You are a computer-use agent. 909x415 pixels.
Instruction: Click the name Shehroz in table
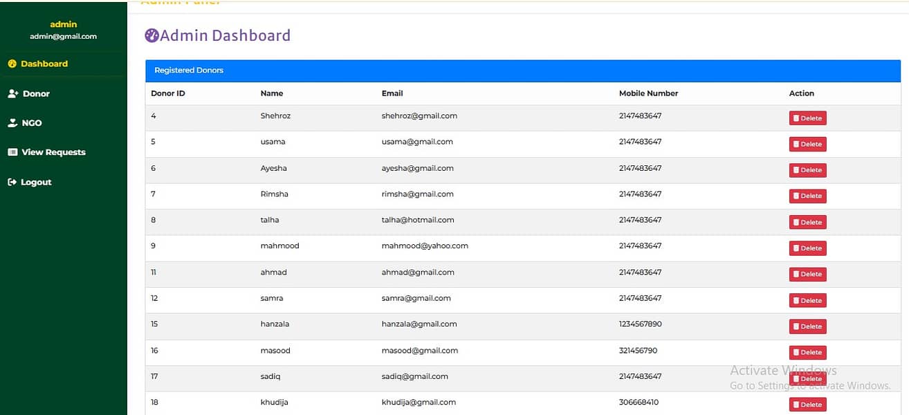tap(275, 116)
